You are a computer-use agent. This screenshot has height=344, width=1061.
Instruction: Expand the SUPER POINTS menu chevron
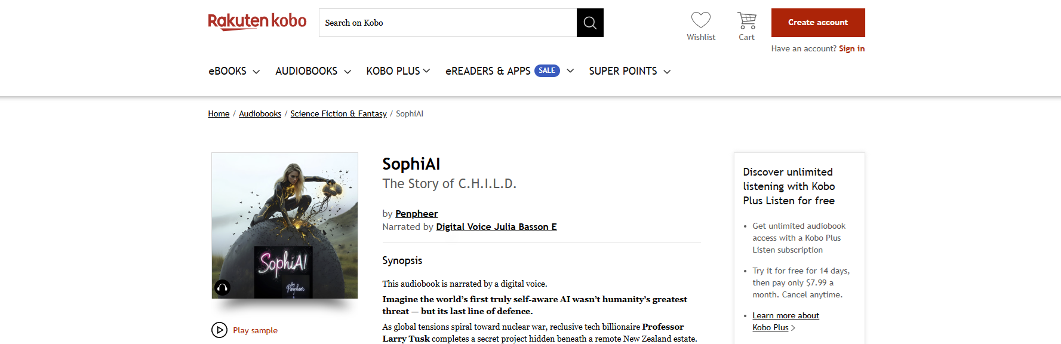(x=669, y=71)
